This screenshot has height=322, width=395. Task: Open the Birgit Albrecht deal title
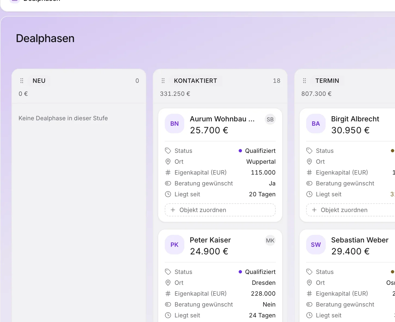point(355,119)
